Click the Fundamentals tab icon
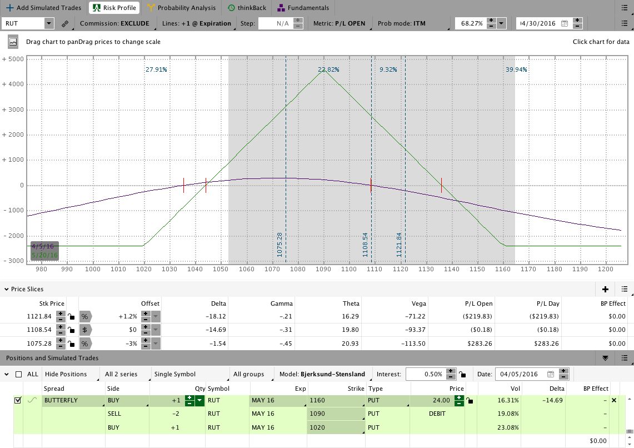This screenshot has width=634, height=448. point(281,8)
